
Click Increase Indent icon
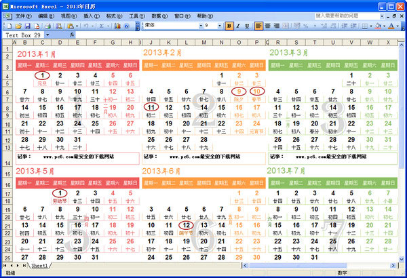353,26
